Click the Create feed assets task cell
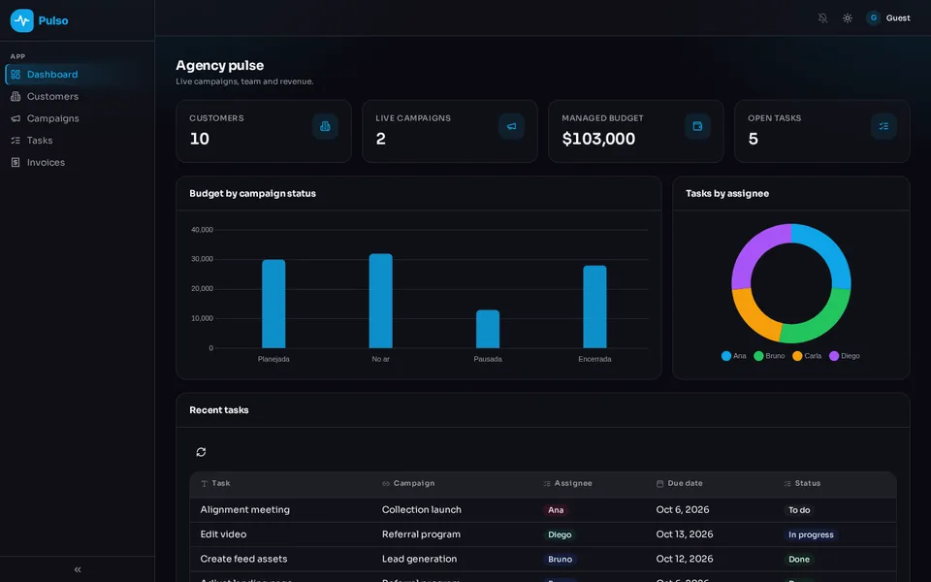The height and width of the screenshot is (582, 931). pos(243,559)
